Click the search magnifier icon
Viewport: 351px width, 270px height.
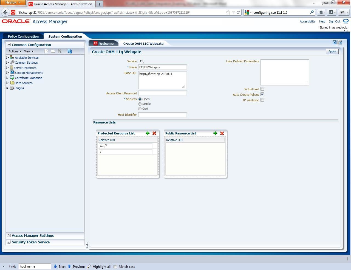312,12
